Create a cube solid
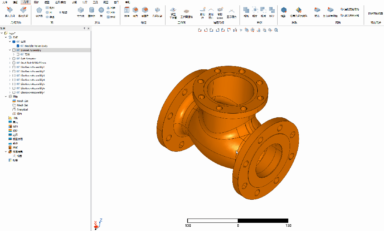 (x=80, y=10)
